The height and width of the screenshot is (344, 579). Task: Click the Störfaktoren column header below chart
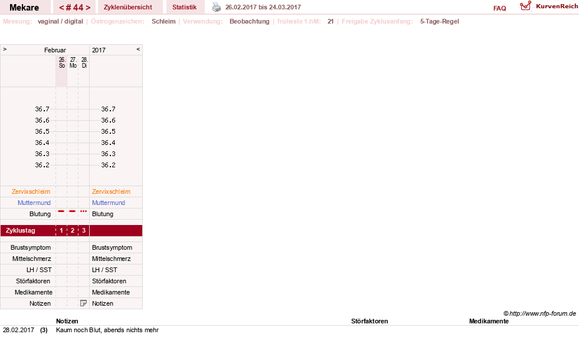(369, 321)
